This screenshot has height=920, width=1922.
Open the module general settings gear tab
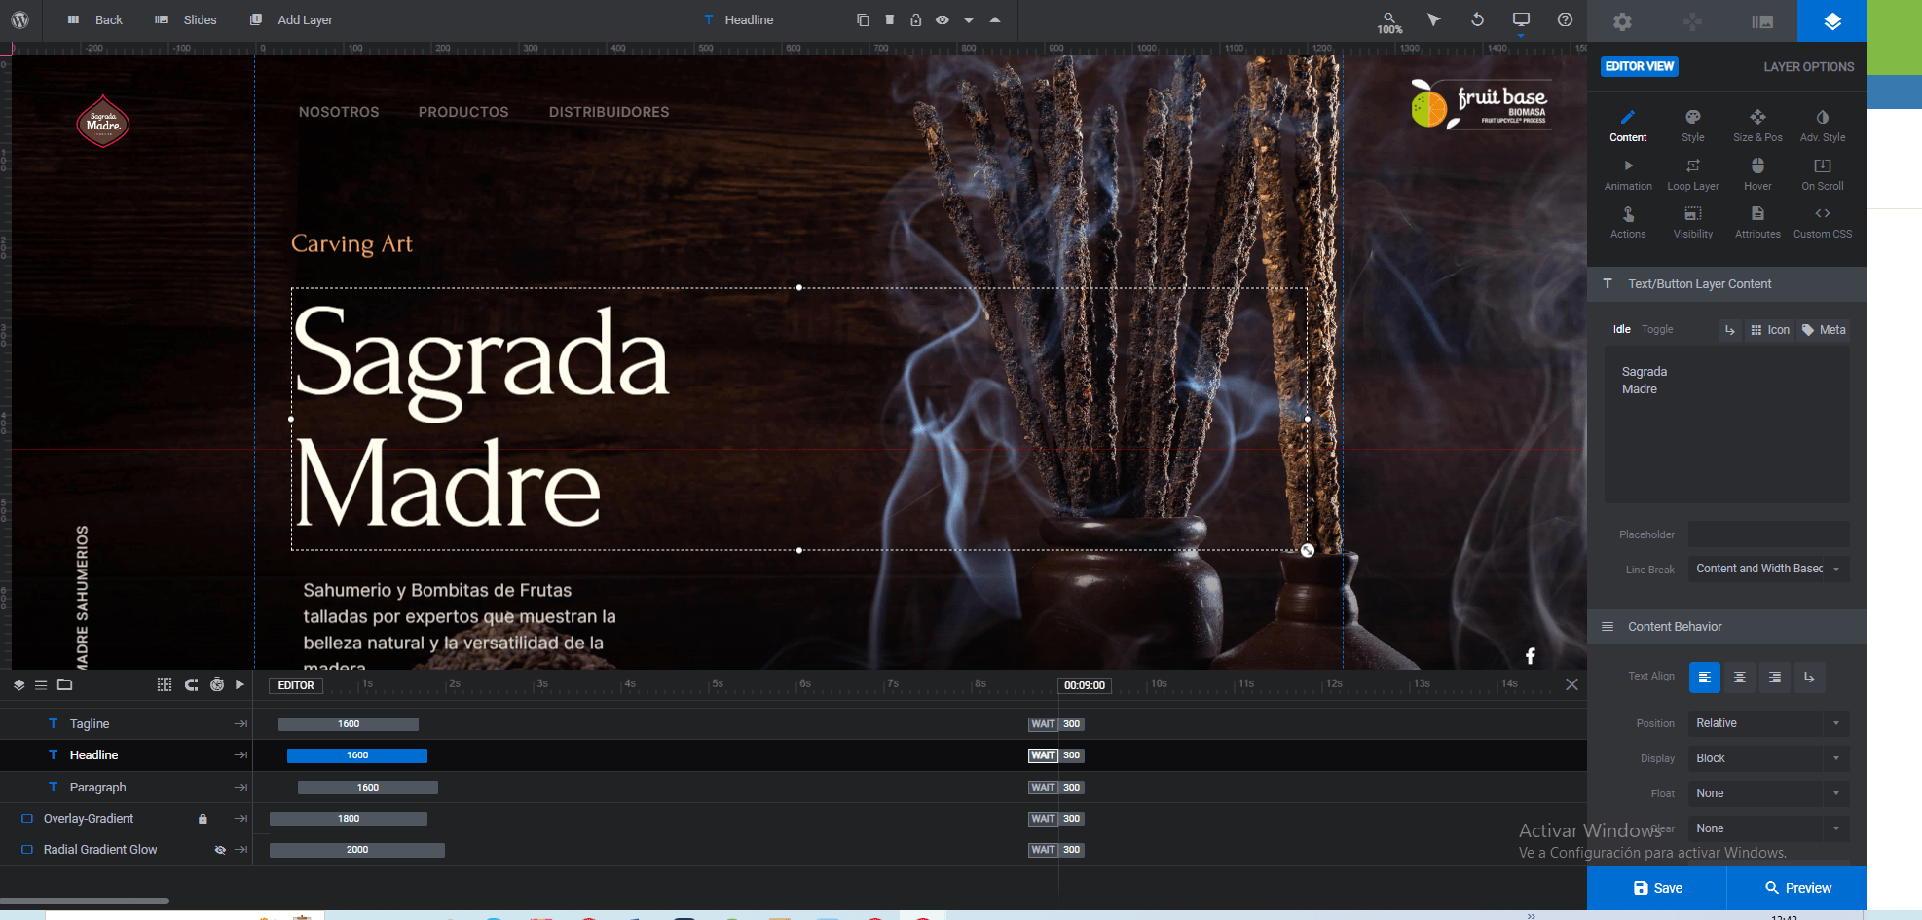tap(1622, 21)
